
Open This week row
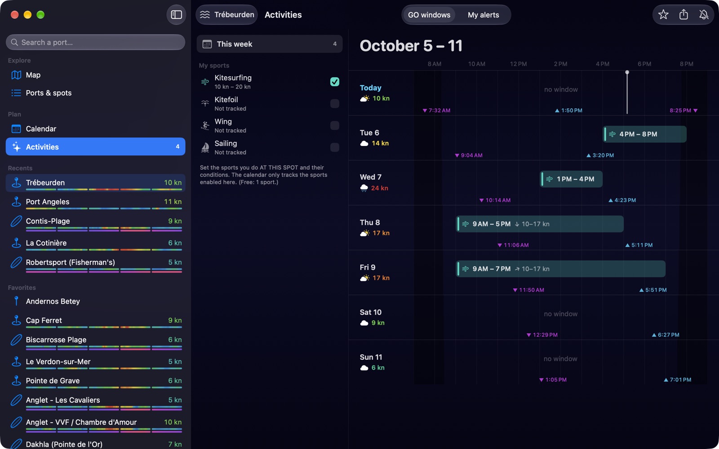[x=270, y=44]
